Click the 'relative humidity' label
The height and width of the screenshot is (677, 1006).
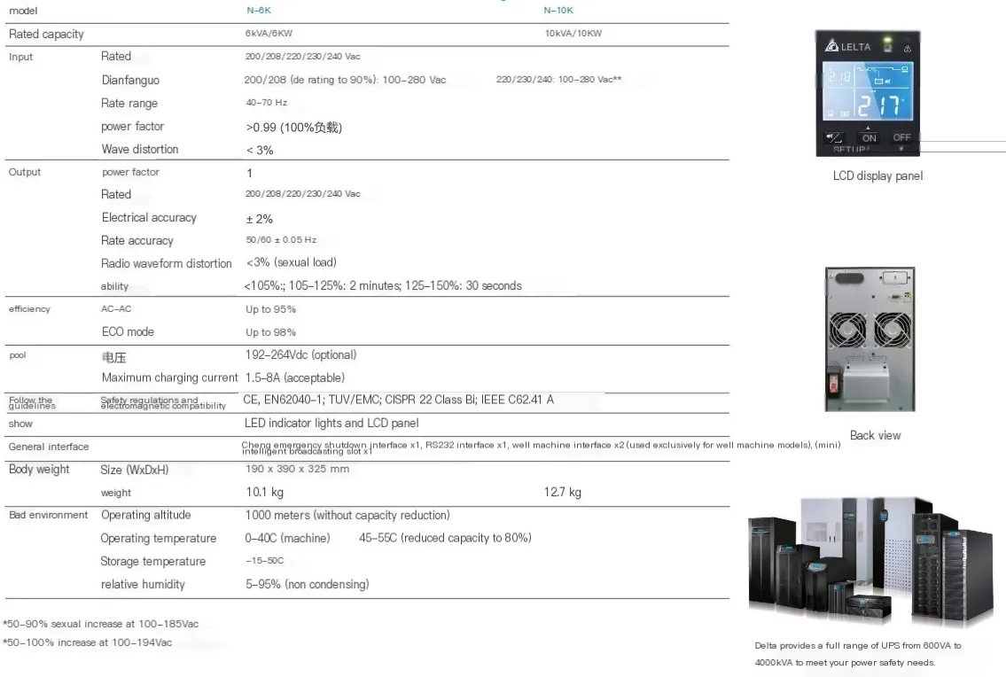(143, 584)
